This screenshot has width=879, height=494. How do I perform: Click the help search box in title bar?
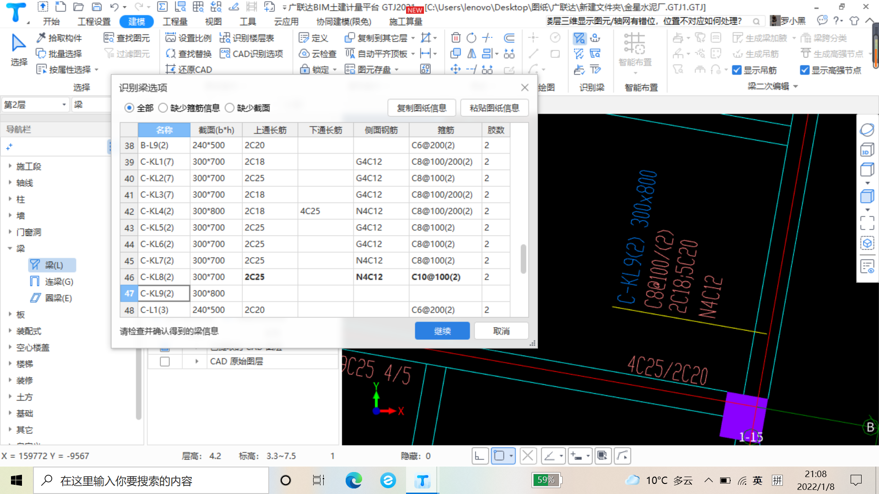[655, 21]
